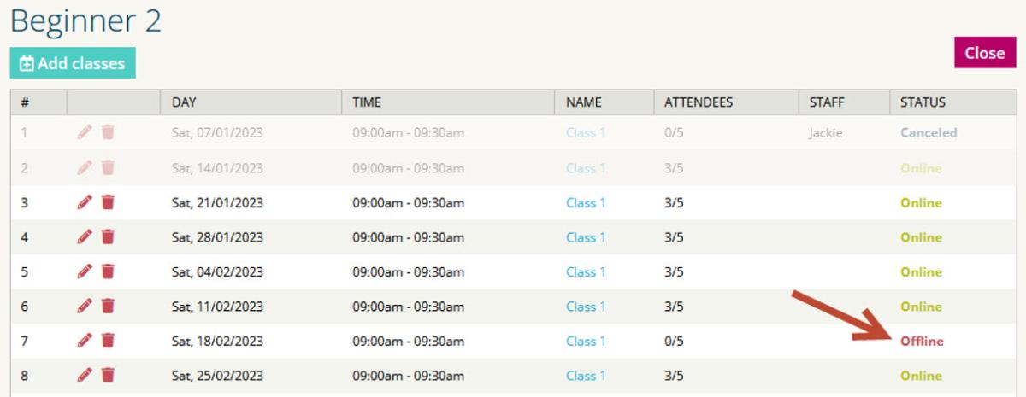Screen dimensions: 1026x397
Task: Click trash icon for the 28/01/2023 class
Action: pyautogui.click(x=108, y=237)
